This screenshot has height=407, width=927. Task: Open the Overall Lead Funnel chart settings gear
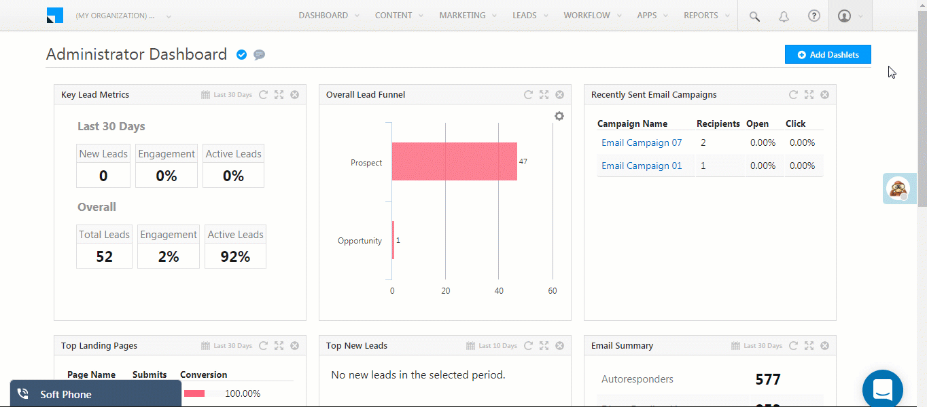[559, 115]
